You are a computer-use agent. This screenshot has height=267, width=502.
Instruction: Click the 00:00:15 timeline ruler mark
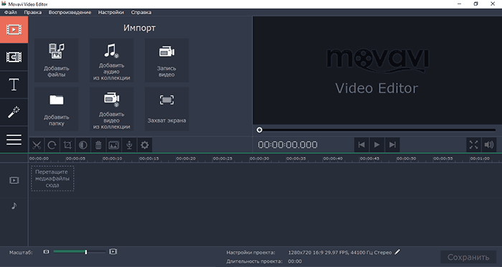149,158
